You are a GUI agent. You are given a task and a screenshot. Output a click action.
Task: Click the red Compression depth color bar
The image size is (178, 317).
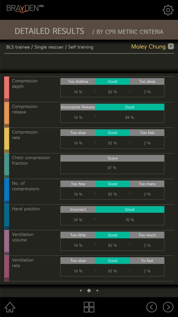[x=7, y=87]
